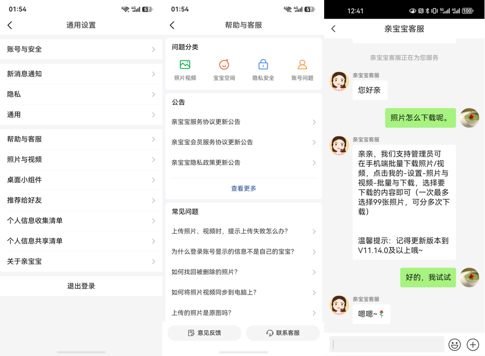
Task: Expand the 桌面小组件 row chevron
Action: (153, 180)
